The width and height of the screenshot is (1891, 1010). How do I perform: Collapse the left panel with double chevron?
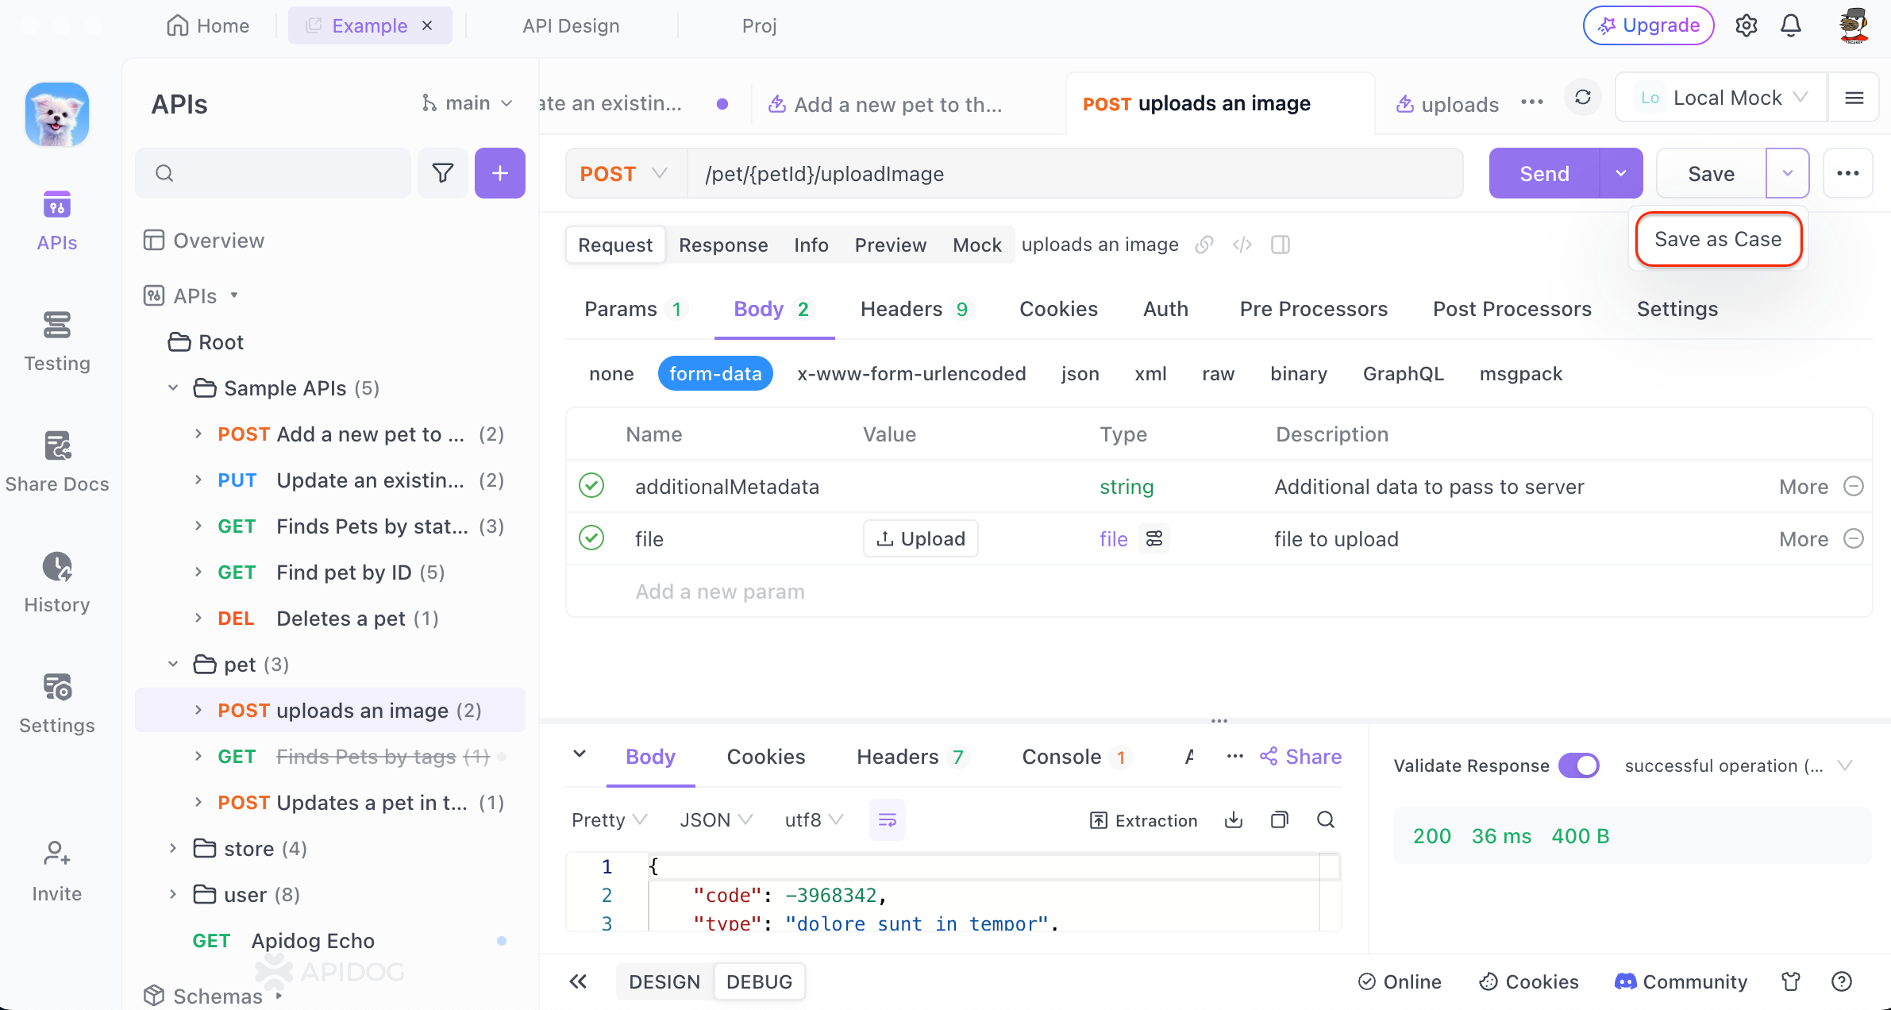click(579, 981)
